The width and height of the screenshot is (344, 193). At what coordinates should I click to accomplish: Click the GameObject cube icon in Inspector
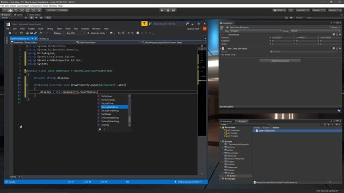point(222,27)
